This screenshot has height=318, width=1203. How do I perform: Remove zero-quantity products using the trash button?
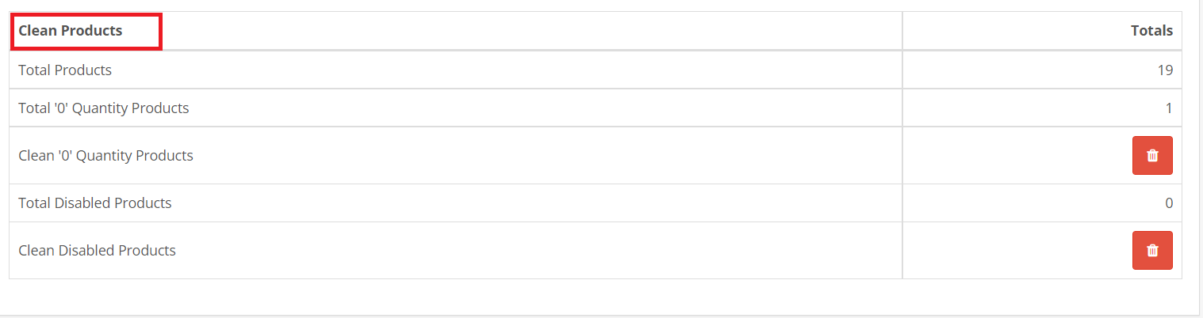(1151, 156)
